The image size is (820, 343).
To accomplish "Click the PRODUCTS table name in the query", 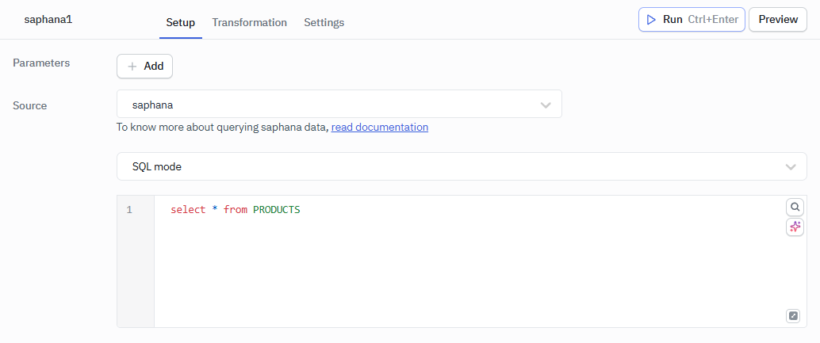I will coord(276,210).
